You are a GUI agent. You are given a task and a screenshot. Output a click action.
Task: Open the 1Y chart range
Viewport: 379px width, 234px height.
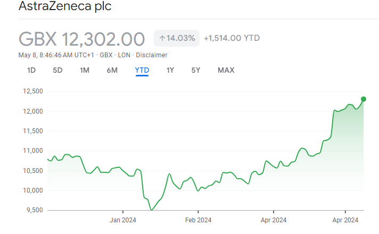[170, 70]
